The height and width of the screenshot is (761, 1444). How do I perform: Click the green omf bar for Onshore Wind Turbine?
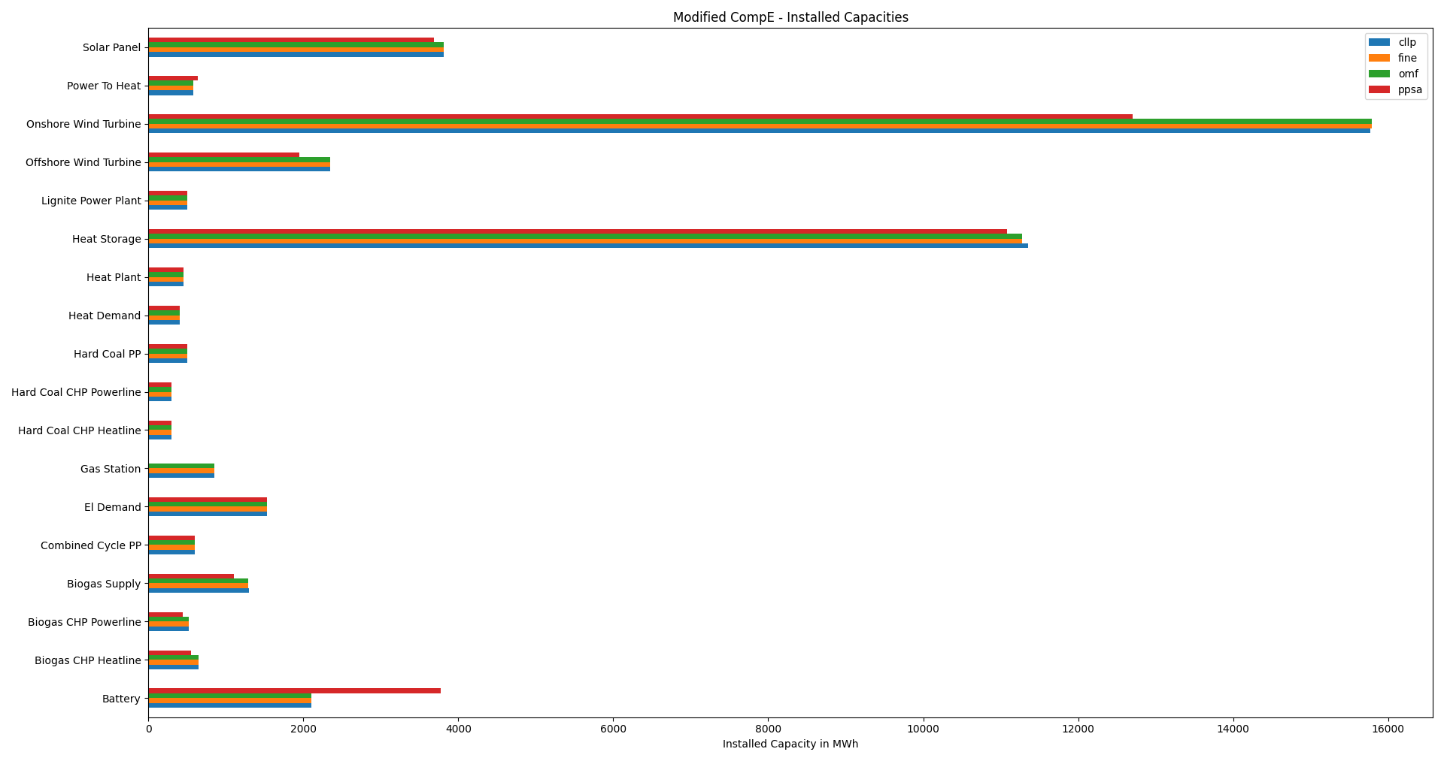[x=760, y=121]
